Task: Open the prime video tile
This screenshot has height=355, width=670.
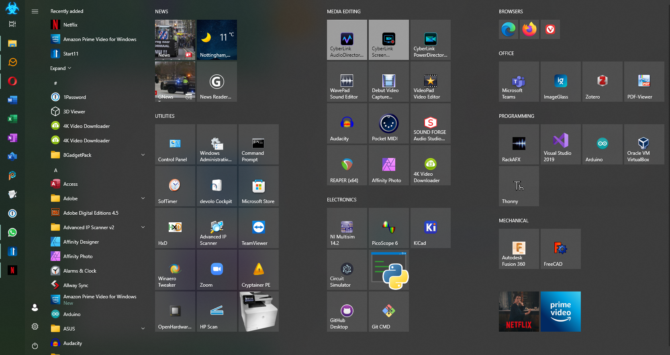Action: (x=561, y=312)
